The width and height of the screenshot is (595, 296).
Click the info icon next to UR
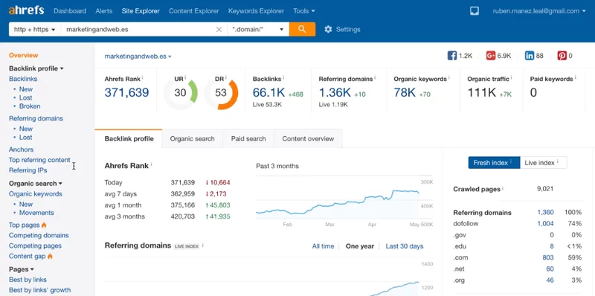click(x=186, y=78)
